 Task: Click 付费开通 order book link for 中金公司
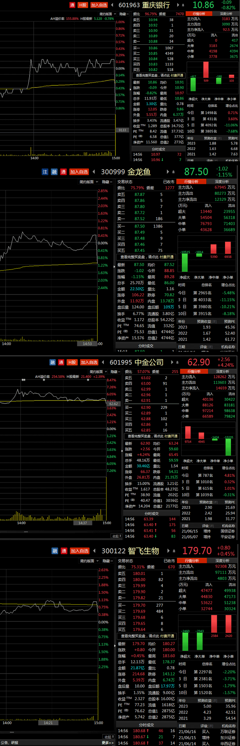pyautogui.click(x=171, y=436)
